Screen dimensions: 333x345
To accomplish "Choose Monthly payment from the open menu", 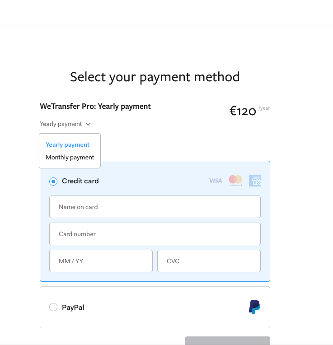I will coord(70,158).
